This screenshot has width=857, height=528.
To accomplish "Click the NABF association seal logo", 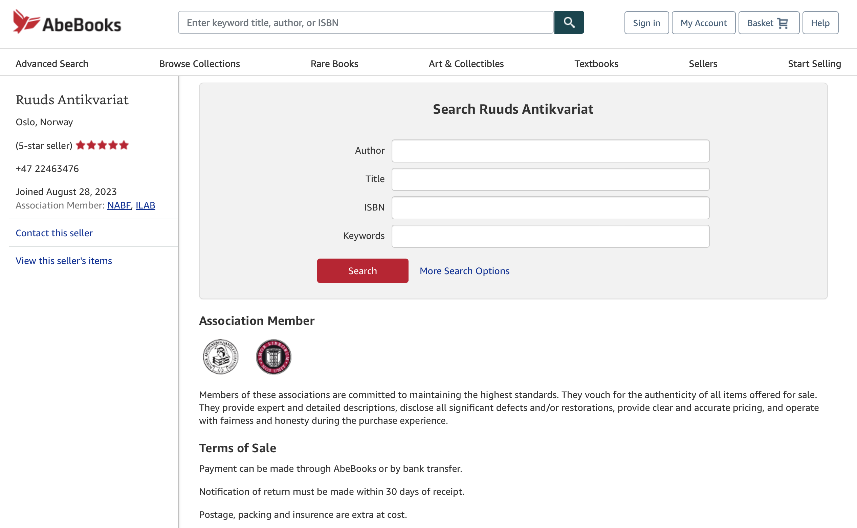I will (x=220, y=356).
